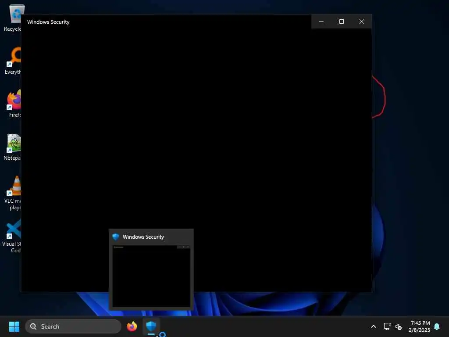Maximize the Windows Security window
This screenshot has height=337, width=449.
[x=341, y=22]
